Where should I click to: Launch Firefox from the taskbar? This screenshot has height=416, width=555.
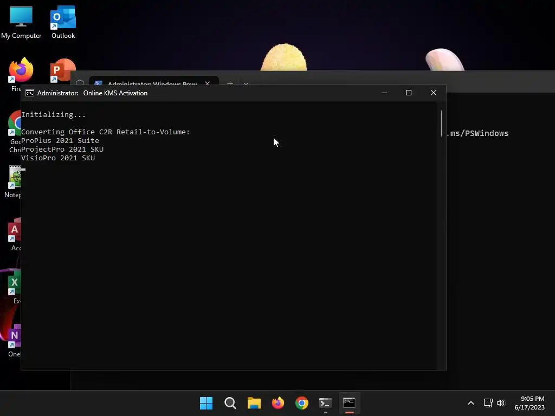click(x=278, y=403)
